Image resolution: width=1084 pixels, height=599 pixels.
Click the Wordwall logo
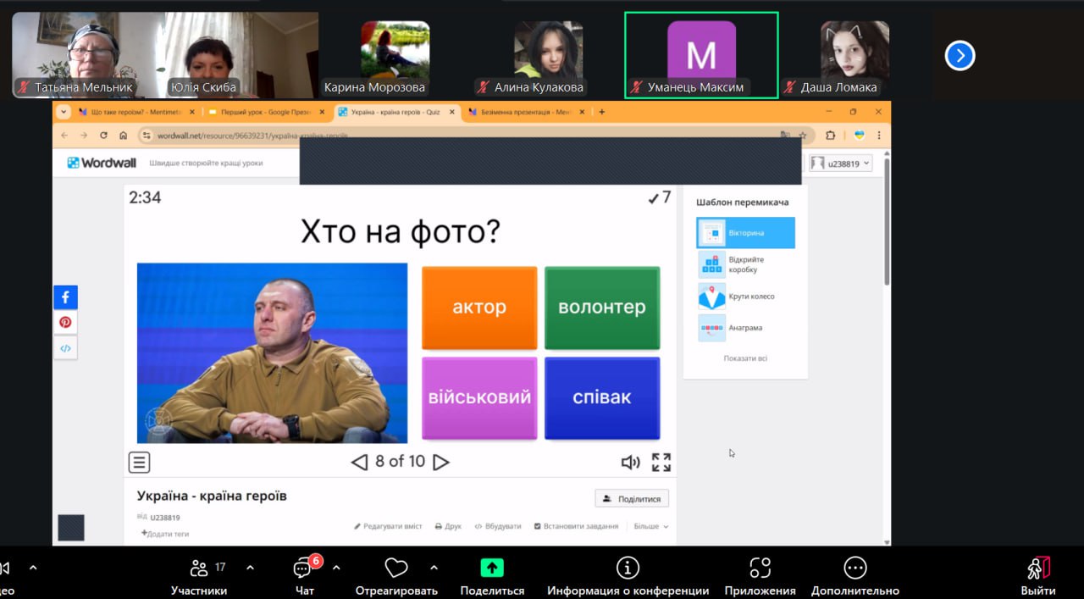[102, 163]
